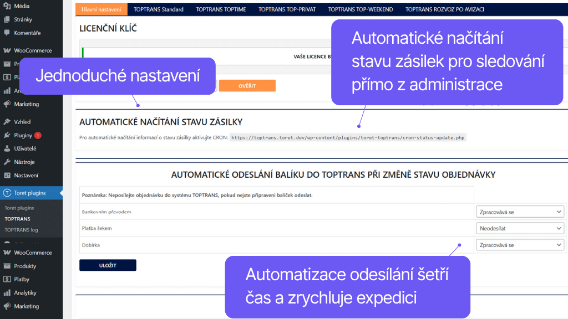Click the ULOŽIT button
The height and width of the screenshot is (319, 568).
pyautogui.click(x=108, y=265)
